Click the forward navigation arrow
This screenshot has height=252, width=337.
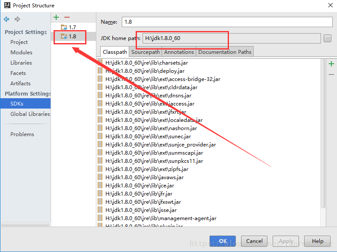[17, 19]
